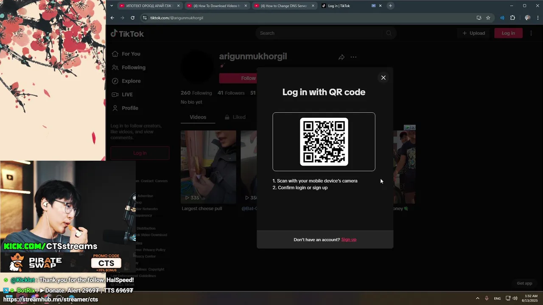Click the Advertise footer link
The width and height of the screenshot is (543, 305).
[x=145, y=196]
